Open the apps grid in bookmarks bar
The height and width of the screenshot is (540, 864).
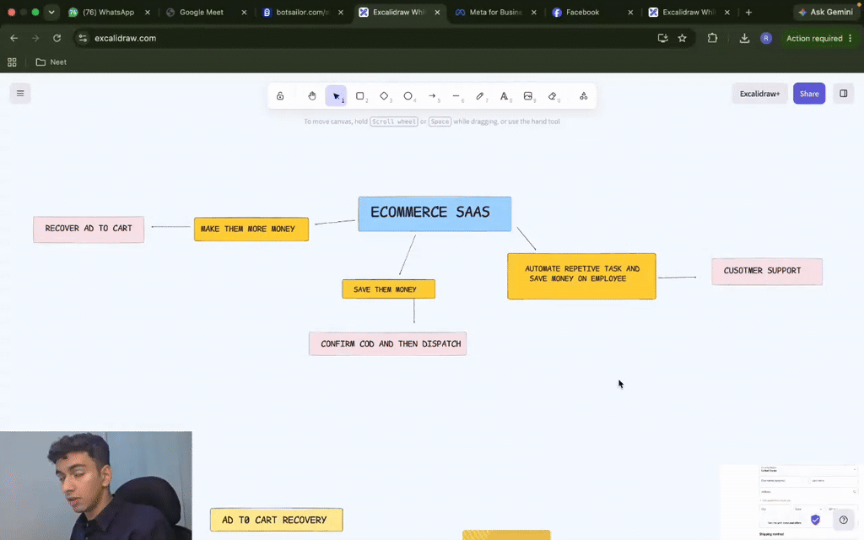pyautogui.click(x=12, y=62)
